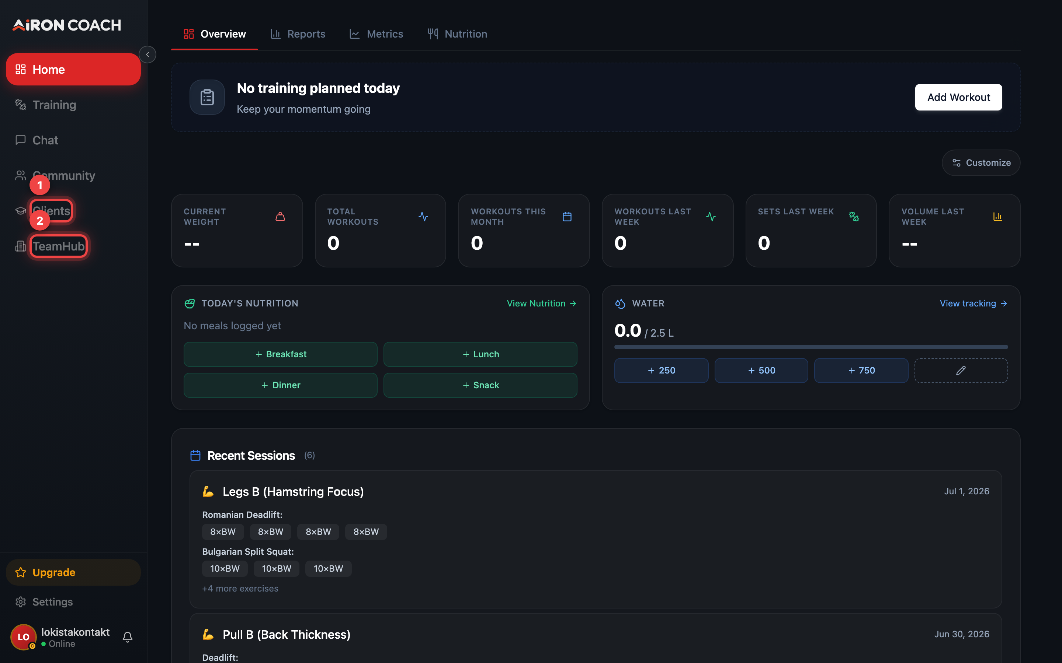1062x663 pixels.
Task: Click the AiRON COACH logo
Action: [67, 25]
